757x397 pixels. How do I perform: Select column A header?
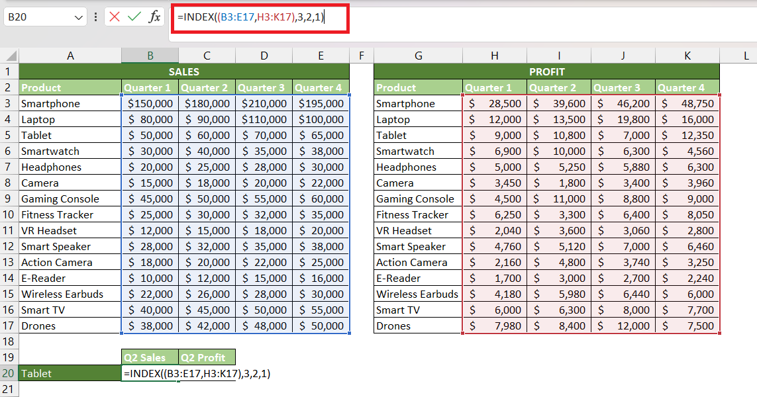pyautogui.click(x=70, y=56)
